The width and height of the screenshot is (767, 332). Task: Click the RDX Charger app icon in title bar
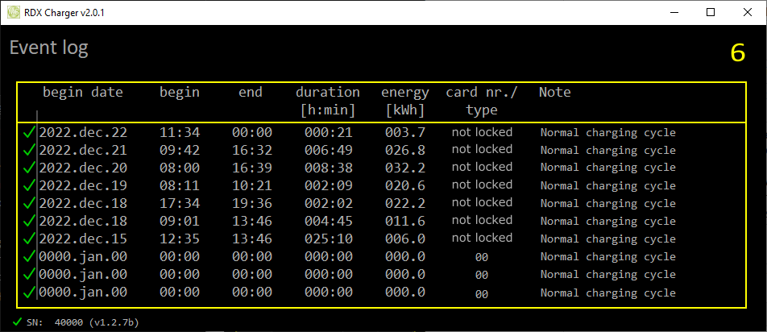coord(12,12)
